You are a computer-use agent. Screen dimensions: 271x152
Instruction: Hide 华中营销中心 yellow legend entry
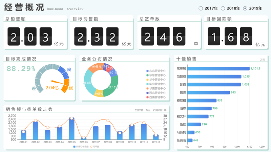click(x=147, y=80)
